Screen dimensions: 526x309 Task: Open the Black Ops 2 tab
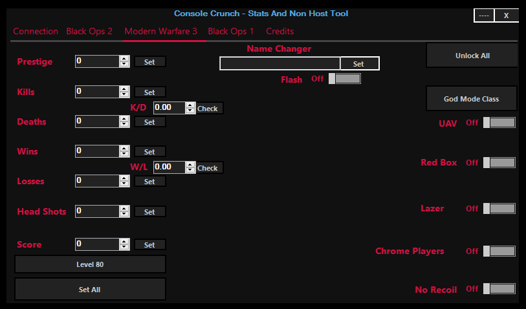(89, 32)
